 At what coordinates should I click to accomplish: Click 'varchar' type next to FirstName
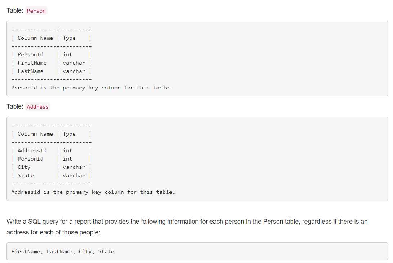[74, 63]
